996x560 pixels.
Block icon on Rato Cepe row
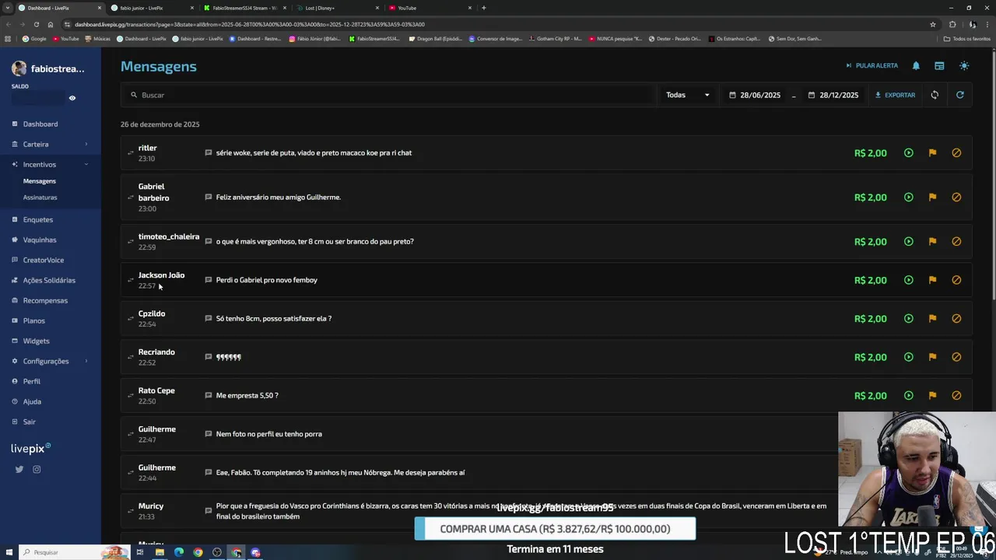(956, 396)
